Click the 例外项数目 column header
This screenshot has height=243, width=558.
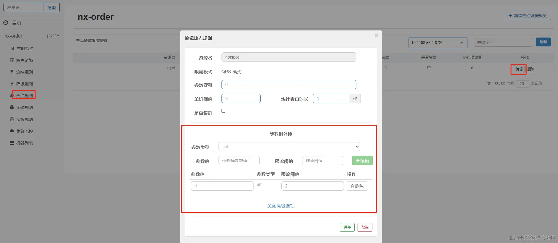472,57
